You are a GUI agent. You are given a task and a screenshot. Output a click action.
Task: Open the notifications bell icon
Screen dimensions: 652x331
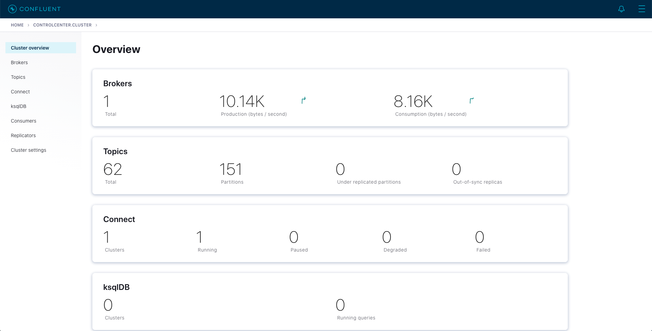tap(621, 9)
